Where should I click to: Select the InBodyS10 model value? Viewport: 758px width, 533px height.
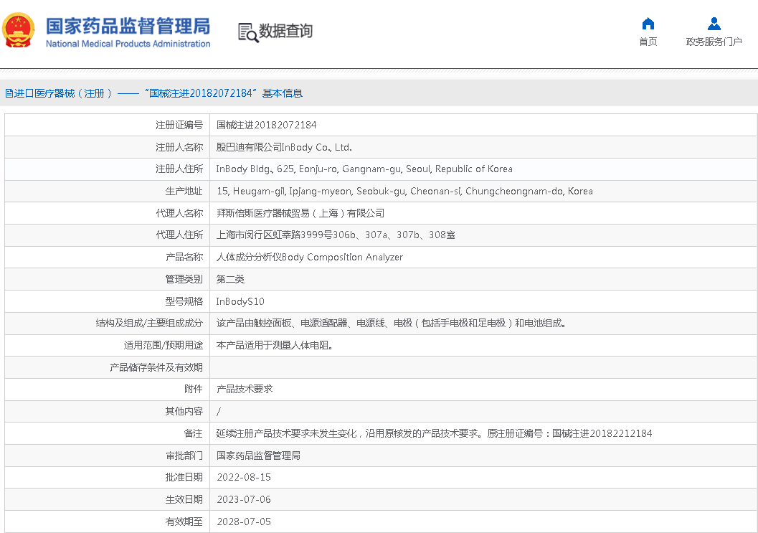[x=240, y=301]
